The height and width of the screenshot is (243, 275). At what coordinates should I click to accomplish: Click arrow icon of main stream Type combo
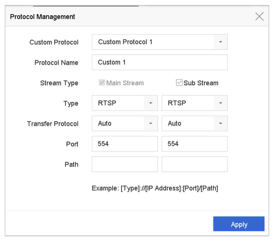[151, 103]
